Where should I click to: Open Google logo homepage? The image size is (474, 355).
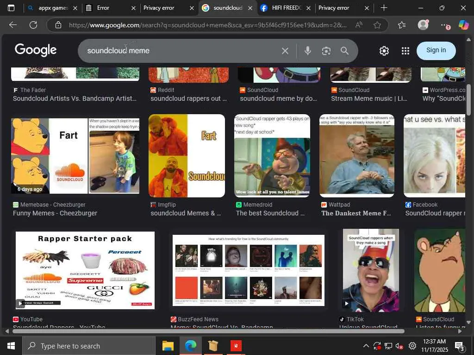tap(36, 50)
